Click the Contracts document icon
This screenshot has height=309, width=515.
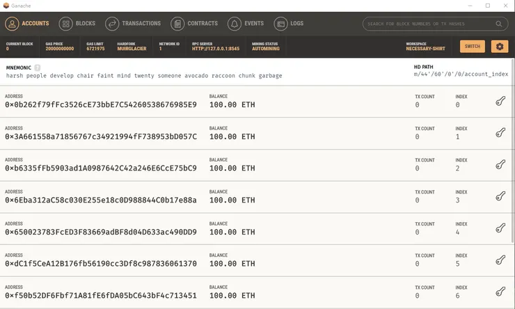(x=177, y=24)
